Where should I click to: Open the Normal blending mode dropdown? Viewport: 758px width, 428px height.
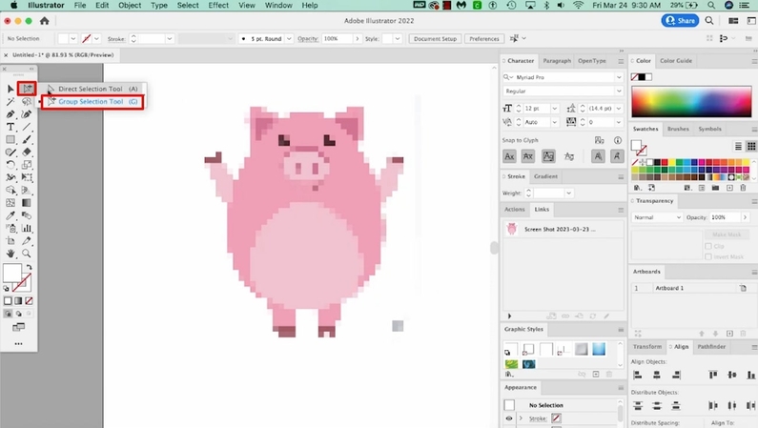[x=657, y=217]
